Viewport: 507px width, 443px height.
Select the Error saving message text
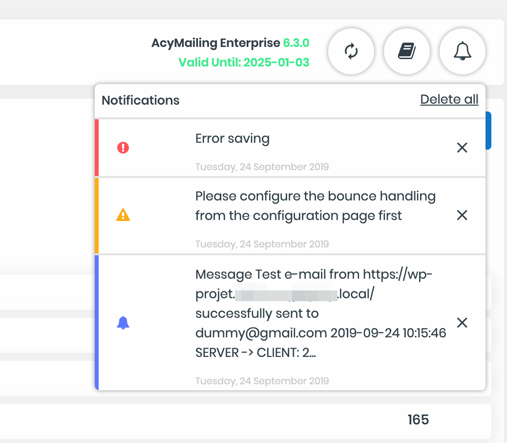click(232, 139)
